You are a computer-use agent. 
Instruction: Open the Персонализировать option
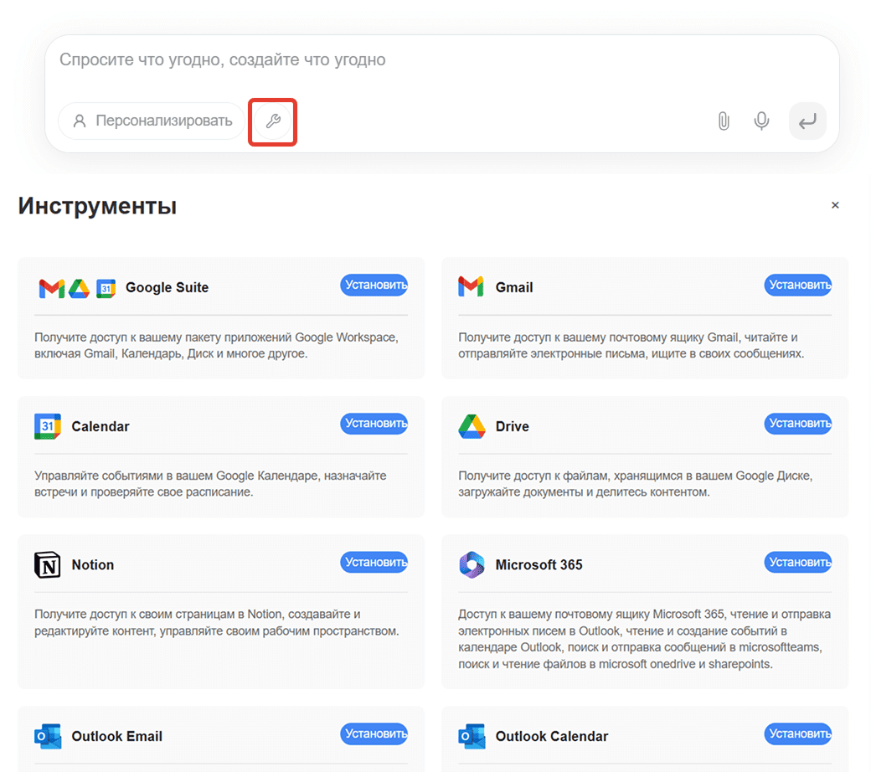point(152,121)
